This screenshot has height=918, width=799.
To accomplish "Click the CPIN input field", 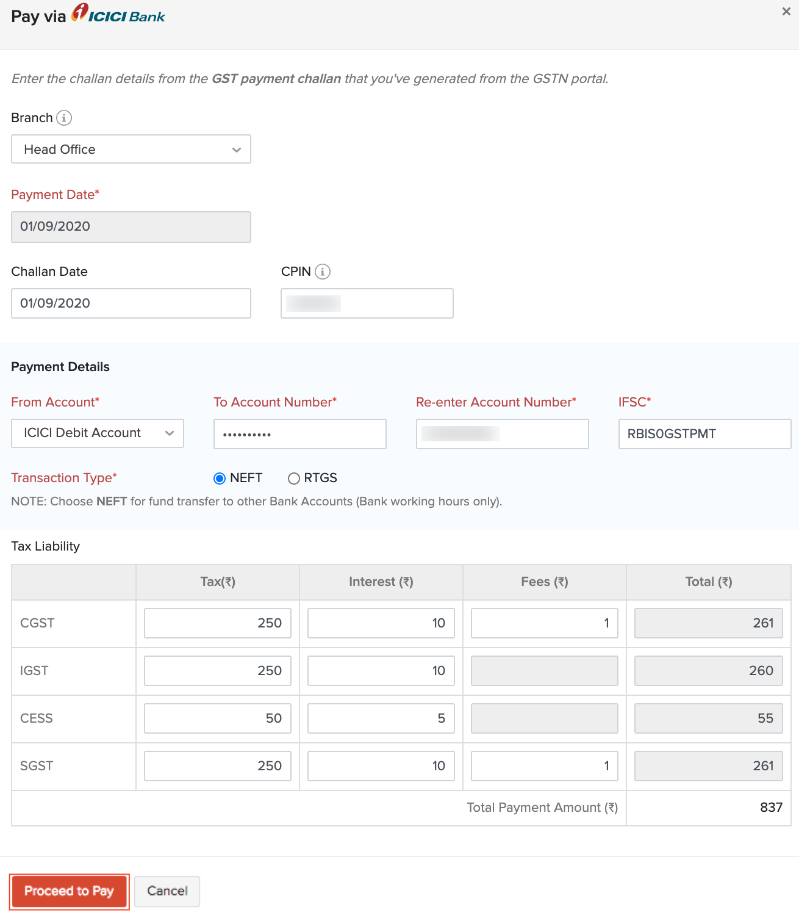I will point(367,303).
